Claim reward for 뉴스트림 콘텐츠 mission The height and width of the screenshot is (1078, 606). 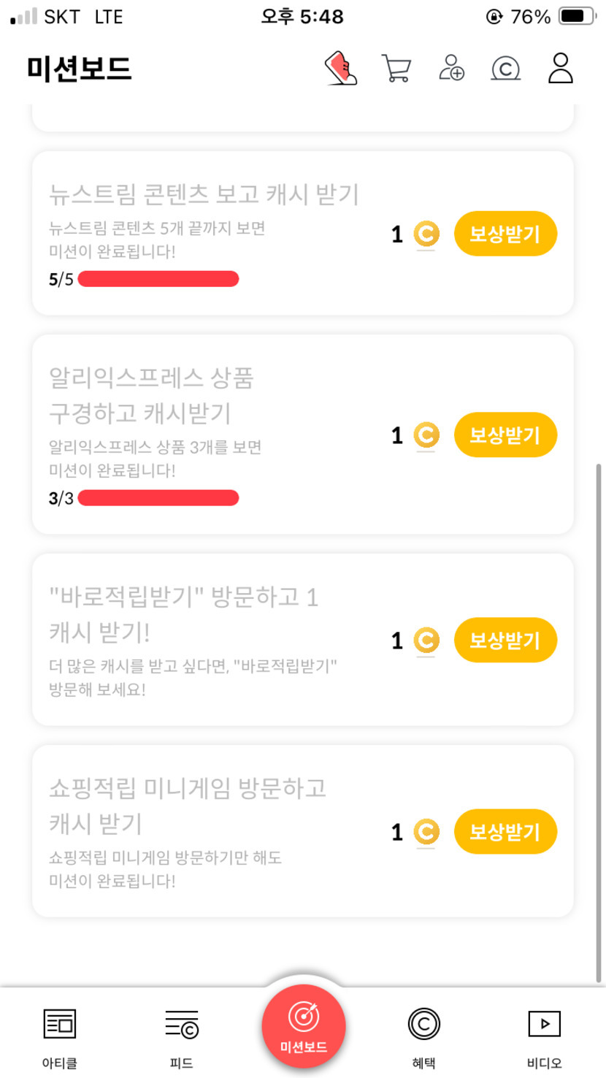505,234
